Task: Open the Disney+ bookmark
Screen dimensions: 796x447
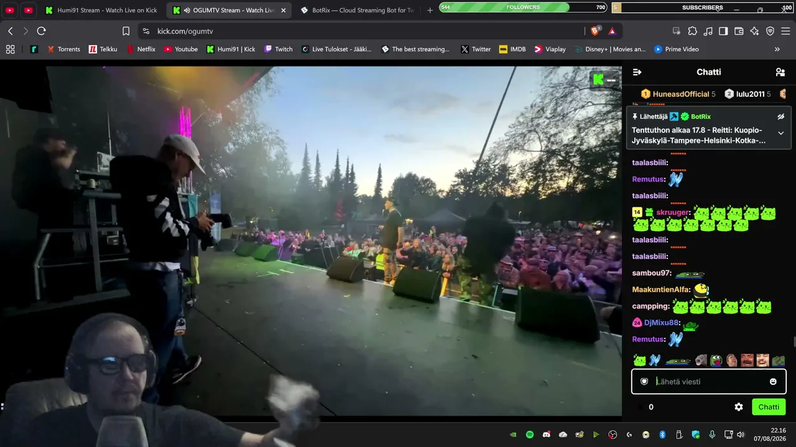Action: (x=610, y=49)
